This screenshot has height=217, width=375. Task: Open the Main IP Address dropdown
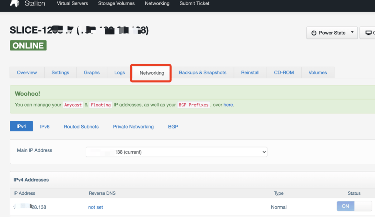(176, 152)
